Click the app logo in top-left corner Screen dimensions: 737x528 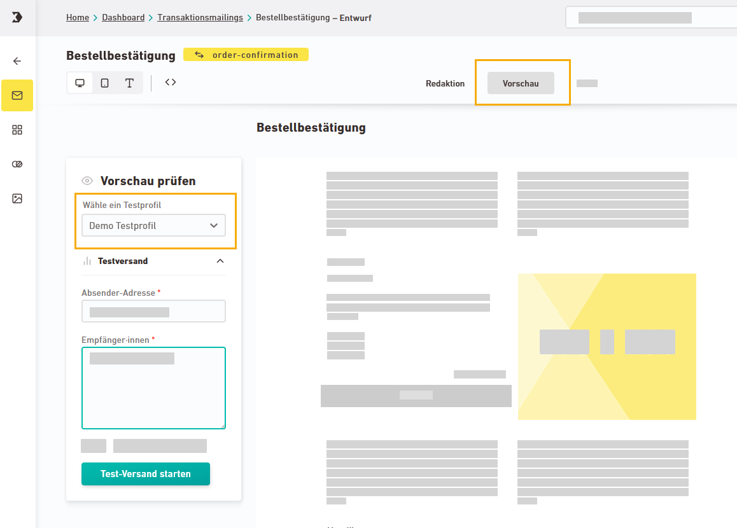[x=17, y=17]
